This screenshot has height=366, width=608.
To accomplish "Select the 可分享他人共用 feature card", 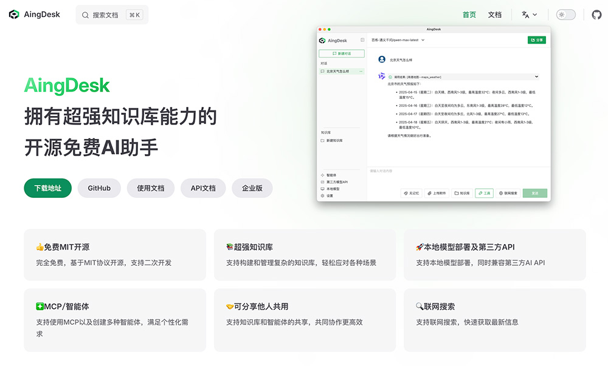I will (305, 320).
